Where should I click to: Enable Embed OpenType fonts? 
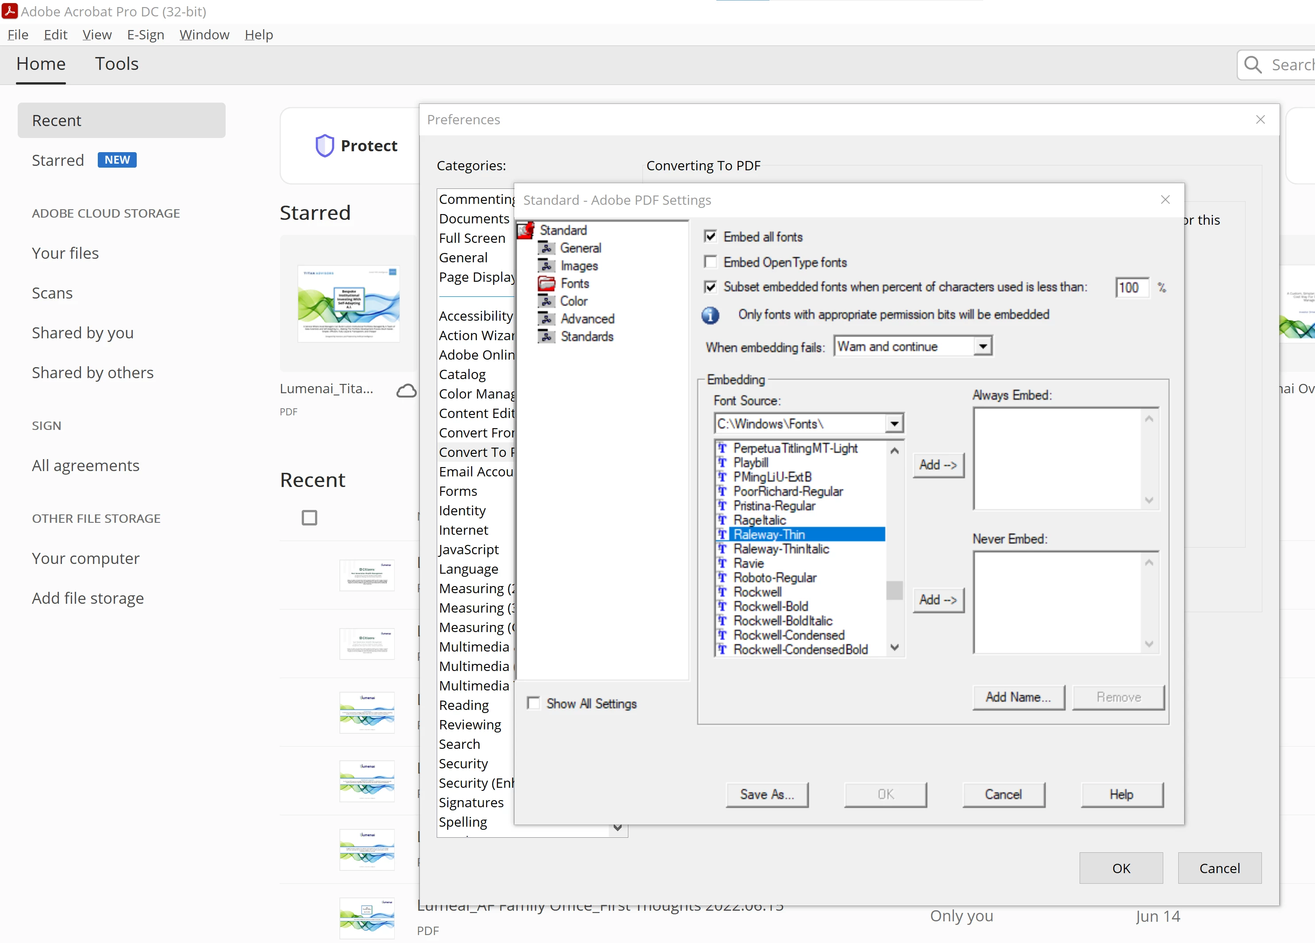click(x=710, y=262)
